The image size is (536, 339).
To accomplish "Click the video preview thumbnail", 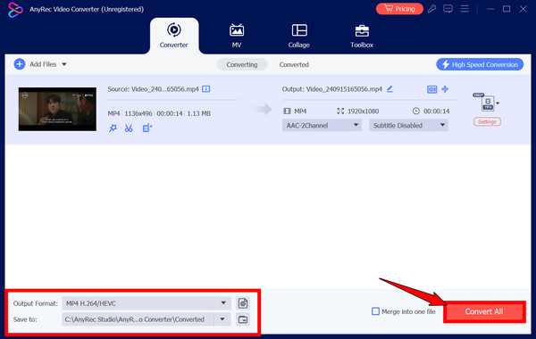I will [x=57, y=109].
